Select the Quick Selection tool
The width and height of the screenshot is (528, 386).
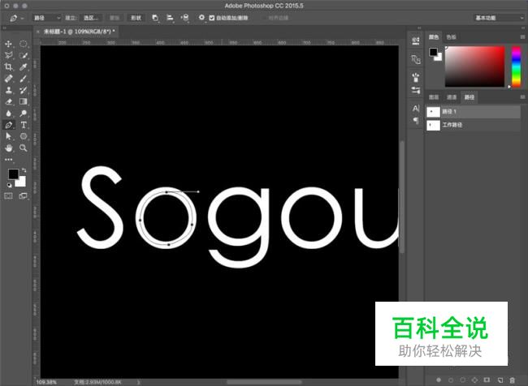tap(23, 55)
